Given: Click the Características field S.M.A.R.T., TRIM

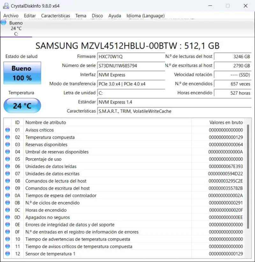Looking at the screenshot, I should click(x=174, y=111).
